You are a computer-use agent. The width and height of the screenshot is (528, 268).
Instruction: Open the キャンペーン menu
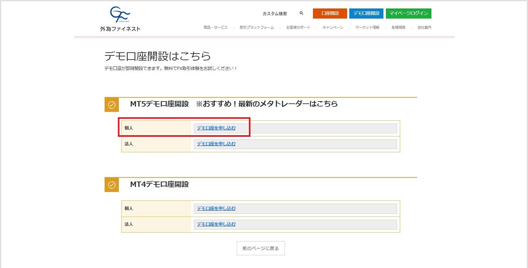(333, 27)
